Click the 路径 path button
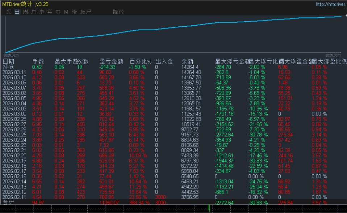The height and width of the screenshot is (213, 347). [x=118, y=12]
